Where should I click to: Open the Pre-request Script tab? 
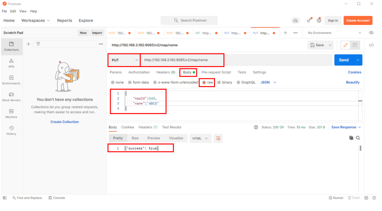pyautogui.click(x=216, y=72)
